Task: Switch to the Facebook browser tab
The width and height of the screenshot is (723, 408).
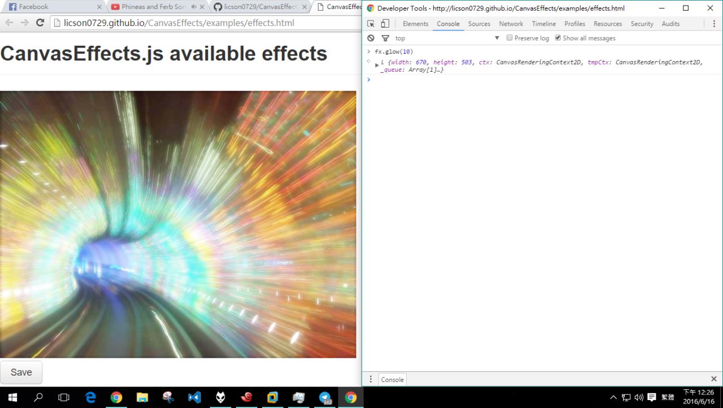Action: point(54,7)
